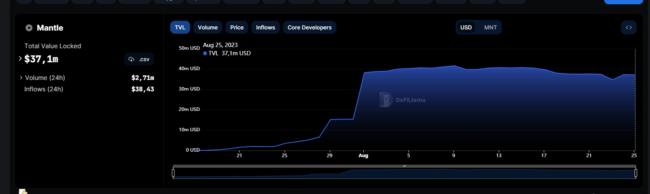Click the Aug 25, 2023 tooltip date
Image resolution: width=650 pixels, height=194 pixels.
tap(220, 45)
